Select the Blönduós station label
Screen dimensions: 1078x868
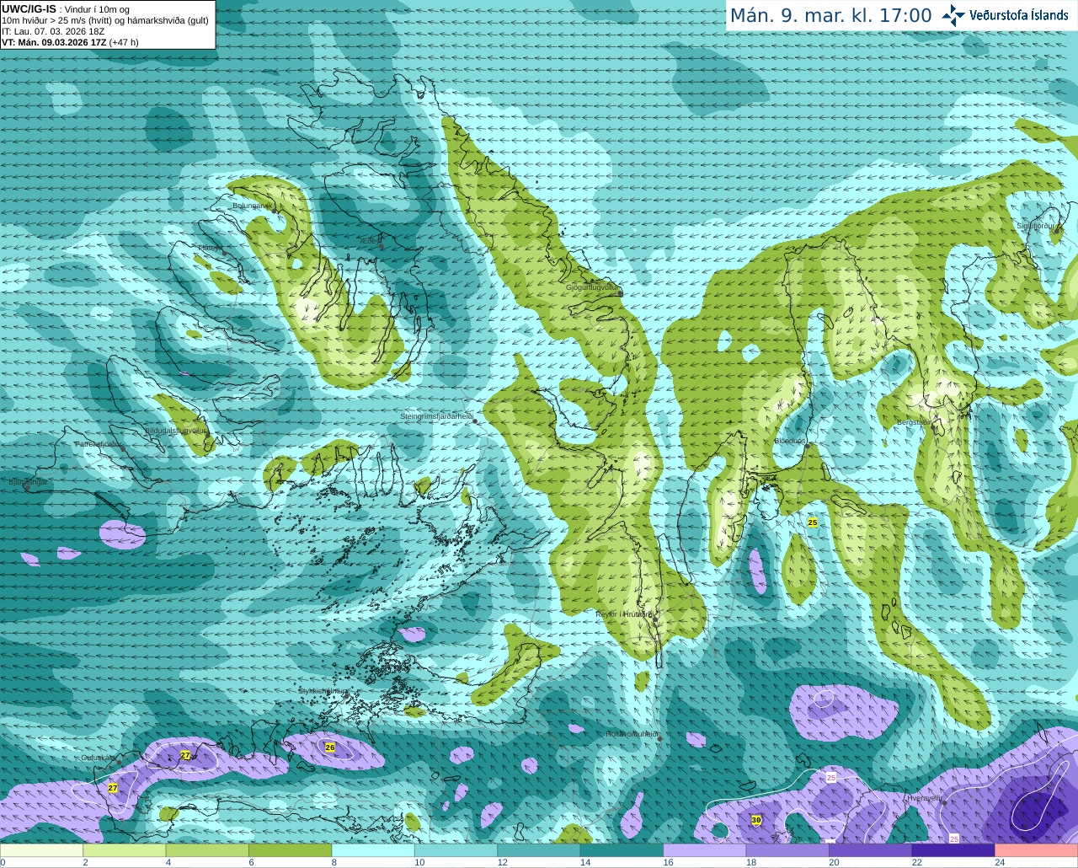tap(790, 441)
